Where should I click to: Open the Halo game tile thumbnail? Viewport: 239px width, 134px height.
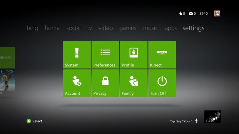[7, 80]
